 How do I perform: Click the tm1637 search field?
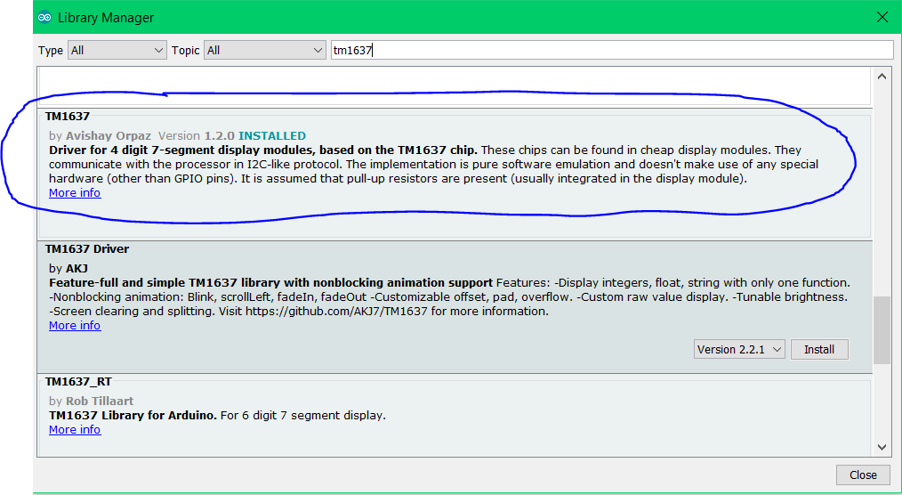point(612,50)
